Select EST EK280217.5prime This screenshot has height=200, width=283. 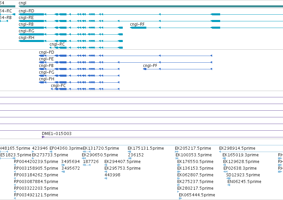pyautogui.click(x=195, y=188)
